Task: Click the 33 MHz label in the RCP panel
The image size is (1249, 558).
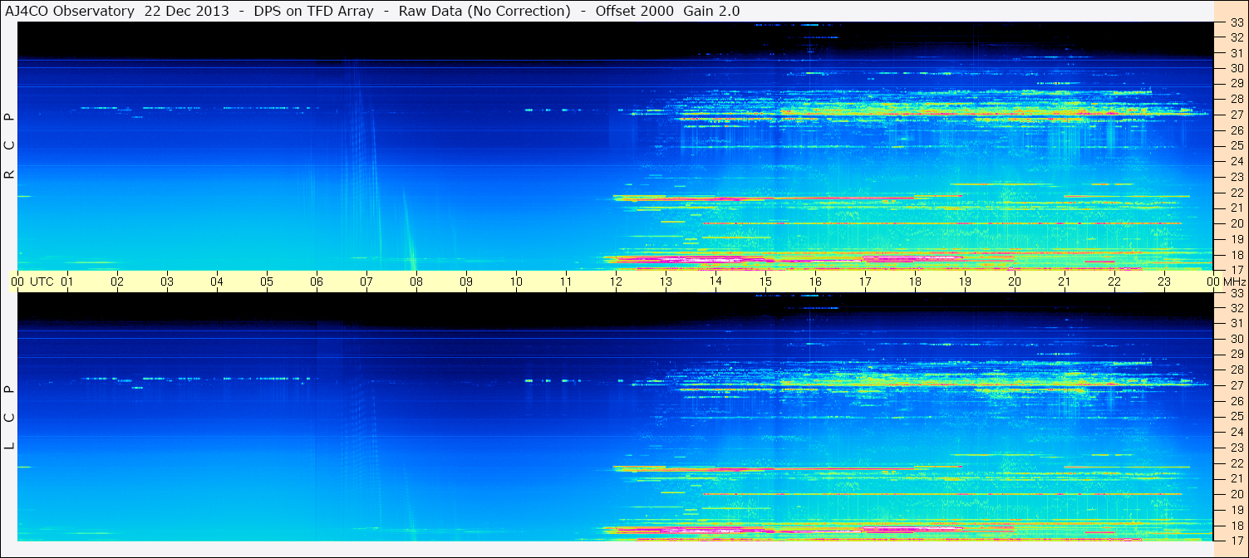Action: tap(1236, 23)
